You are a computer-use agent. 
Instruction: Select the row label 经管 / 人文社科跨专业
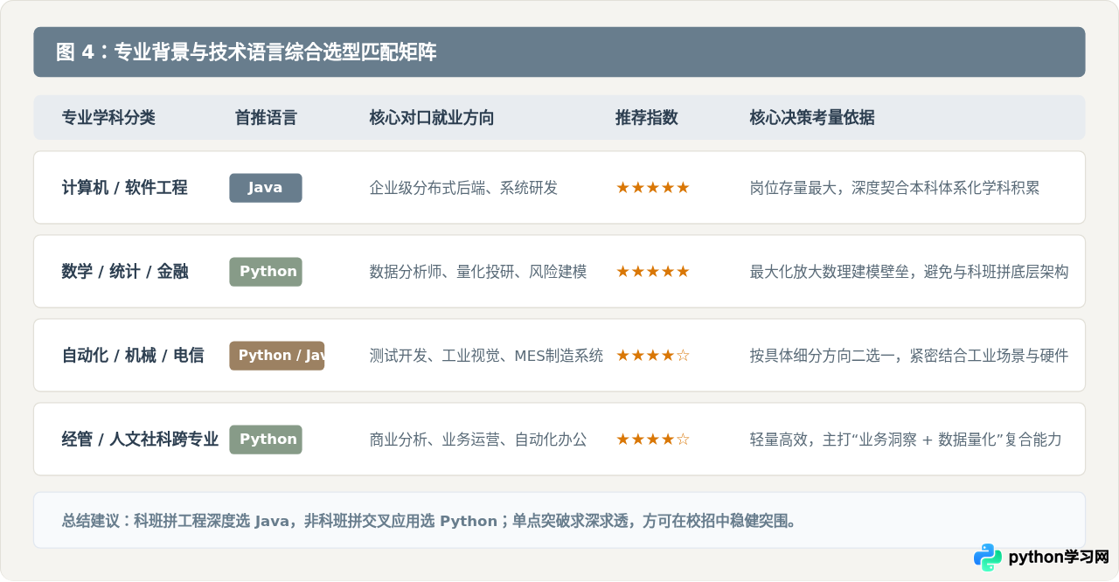[140, 440]
